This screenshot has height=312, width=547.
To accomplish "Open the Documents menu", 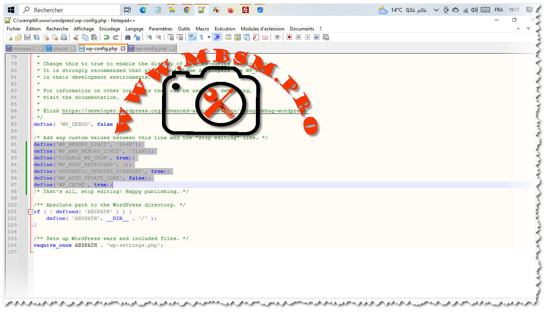I will [302, 29].
